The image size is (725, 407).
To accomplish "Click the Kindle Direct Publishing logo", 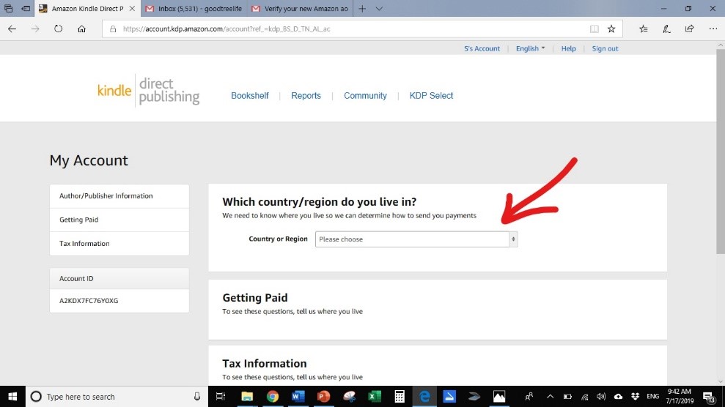I will [148, 91].
